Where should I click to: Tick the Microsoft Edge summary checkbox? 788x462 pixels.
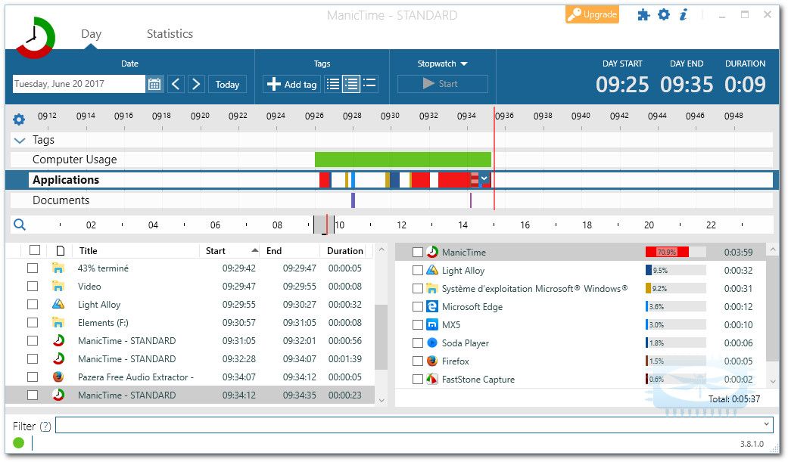click(x=418, y=306)
